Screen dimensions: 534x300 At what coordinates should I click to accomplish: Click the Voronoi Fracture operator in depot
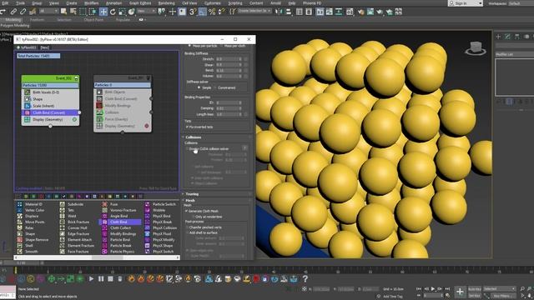(119, 210)
